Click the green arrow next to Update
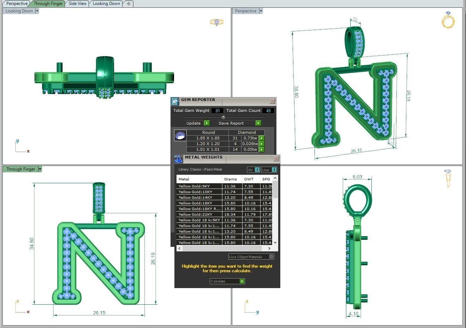Screen dimensions: 466x328 click(x=207, y=123)
